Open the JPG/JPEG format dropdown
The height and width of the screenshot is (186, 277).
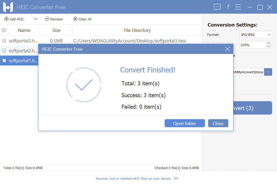pos(256,35)
